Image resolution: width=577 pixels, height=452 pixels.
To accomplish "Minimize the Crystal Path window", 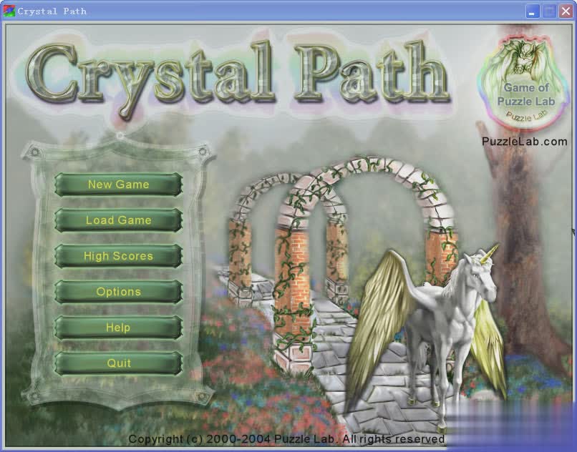I will pos(533,11).
